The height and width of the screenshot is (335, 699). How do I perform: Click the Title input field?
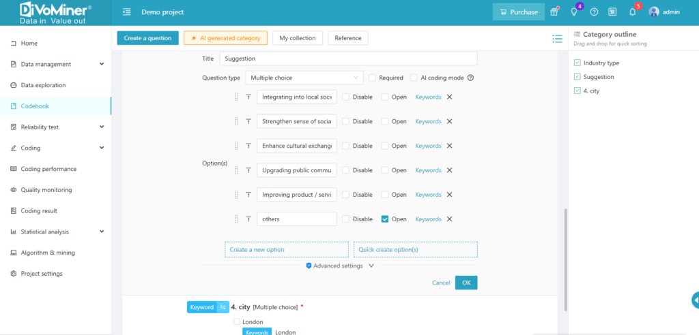(347, 59)
